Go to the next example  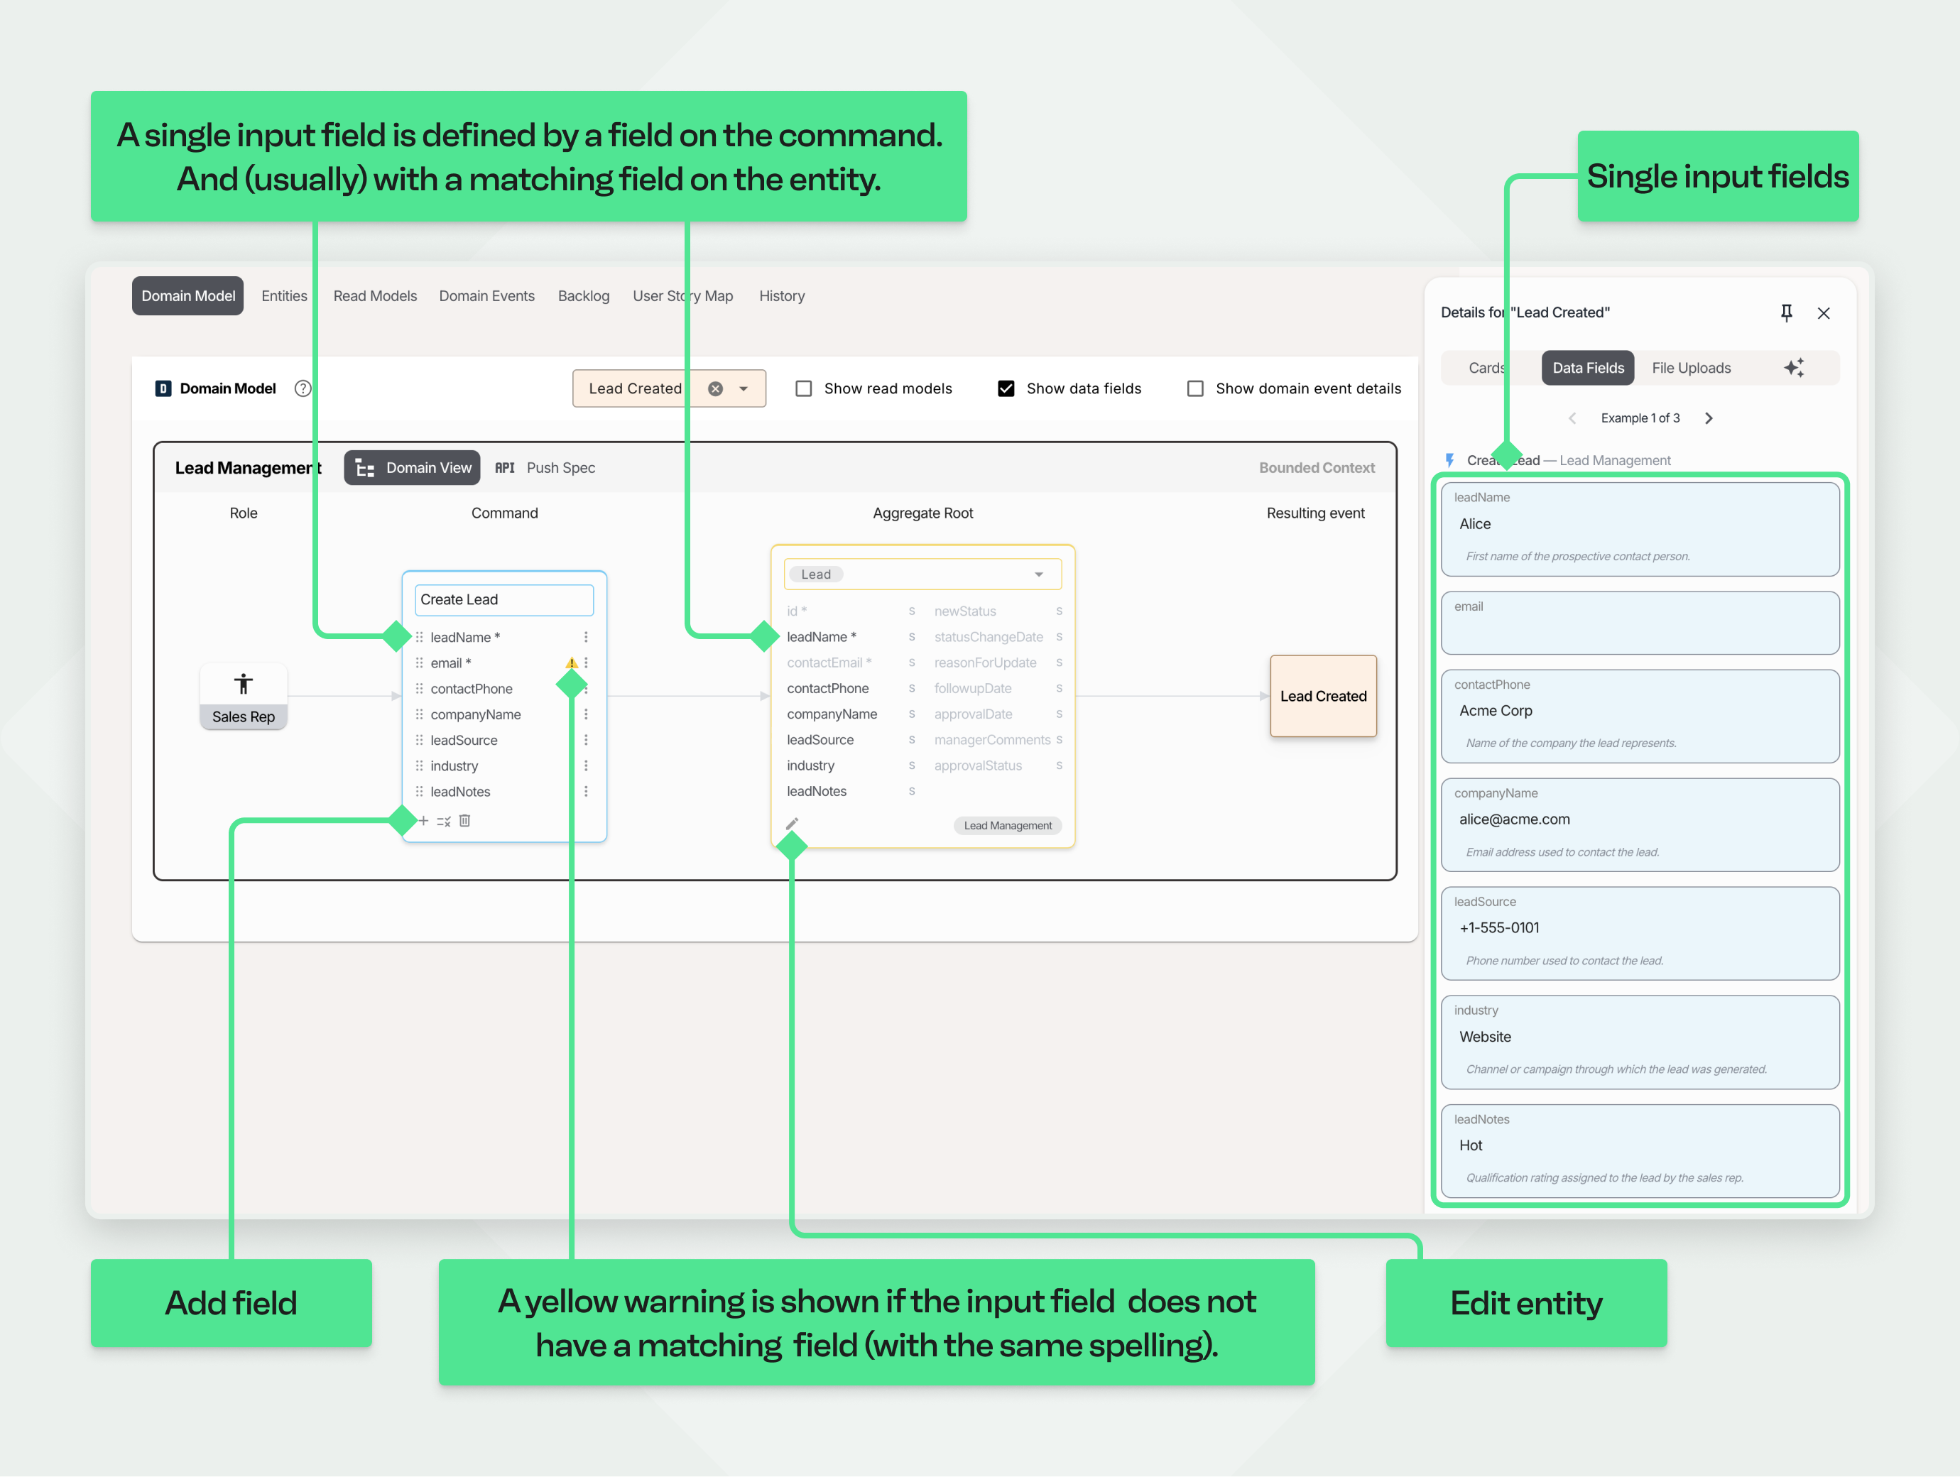click(1709, 418)
